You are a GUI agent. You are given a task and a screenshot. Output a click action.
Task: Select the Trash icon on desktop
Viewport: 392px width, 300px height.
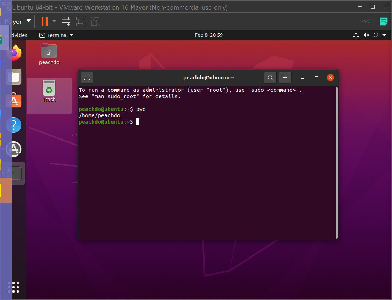[x=49, y=91]
